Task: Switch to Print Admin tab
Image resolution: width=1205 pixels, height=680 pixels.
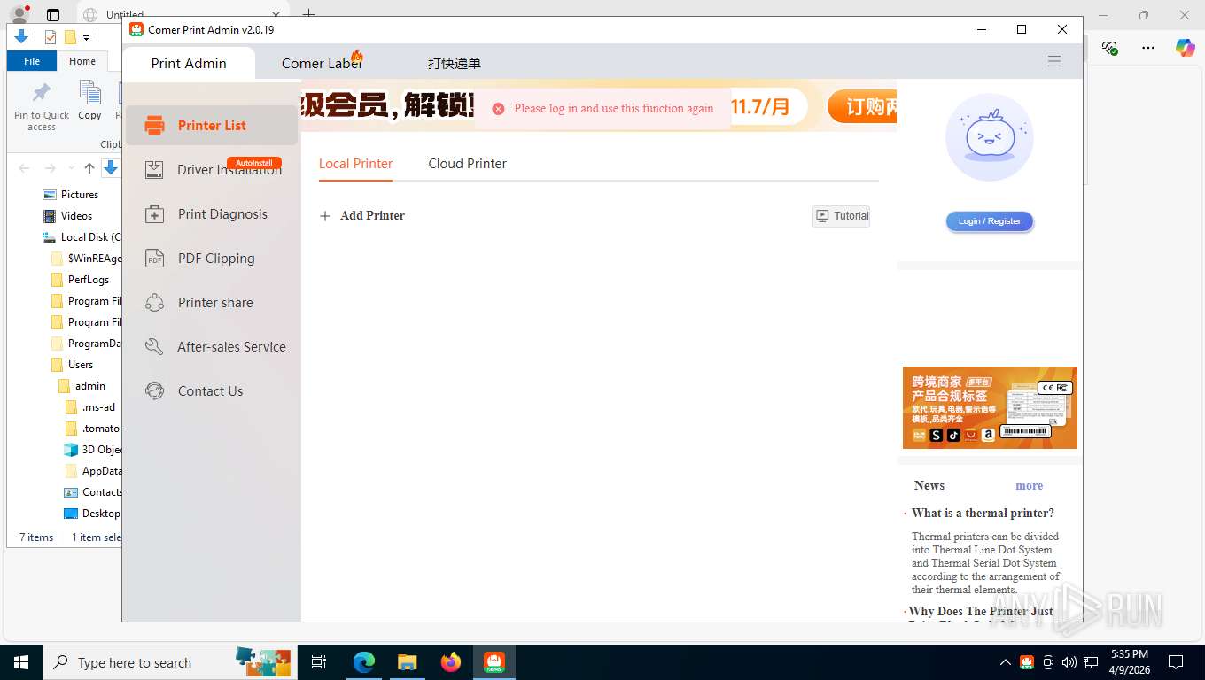Action: (189, 64)
